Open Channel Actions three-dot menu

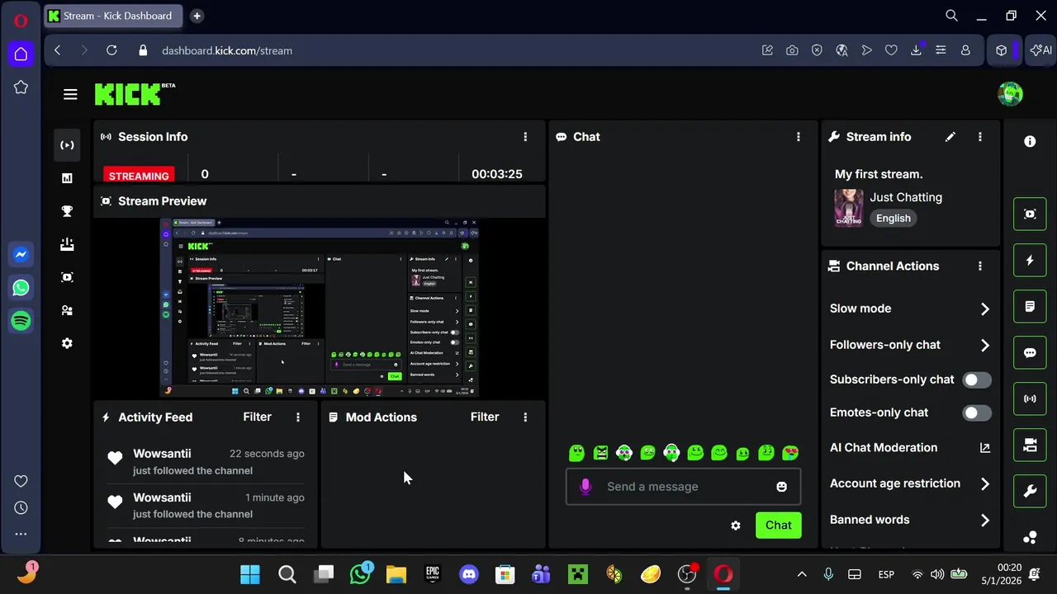[980, 266]
